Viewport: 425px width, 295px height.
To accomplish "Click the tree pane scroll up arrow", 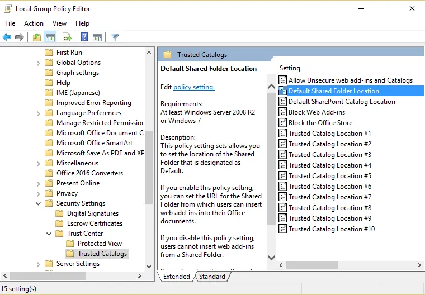I will tap(149, 53).
